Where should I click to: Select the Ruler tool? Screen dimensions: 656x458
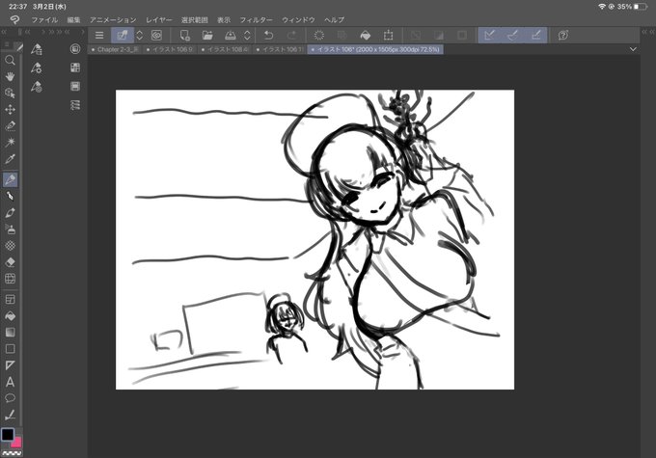[10, 365]
